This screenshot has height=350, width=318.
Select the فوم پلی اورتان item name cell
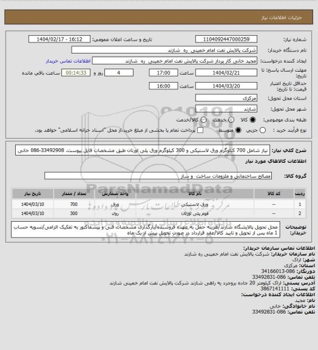[195, 213]
